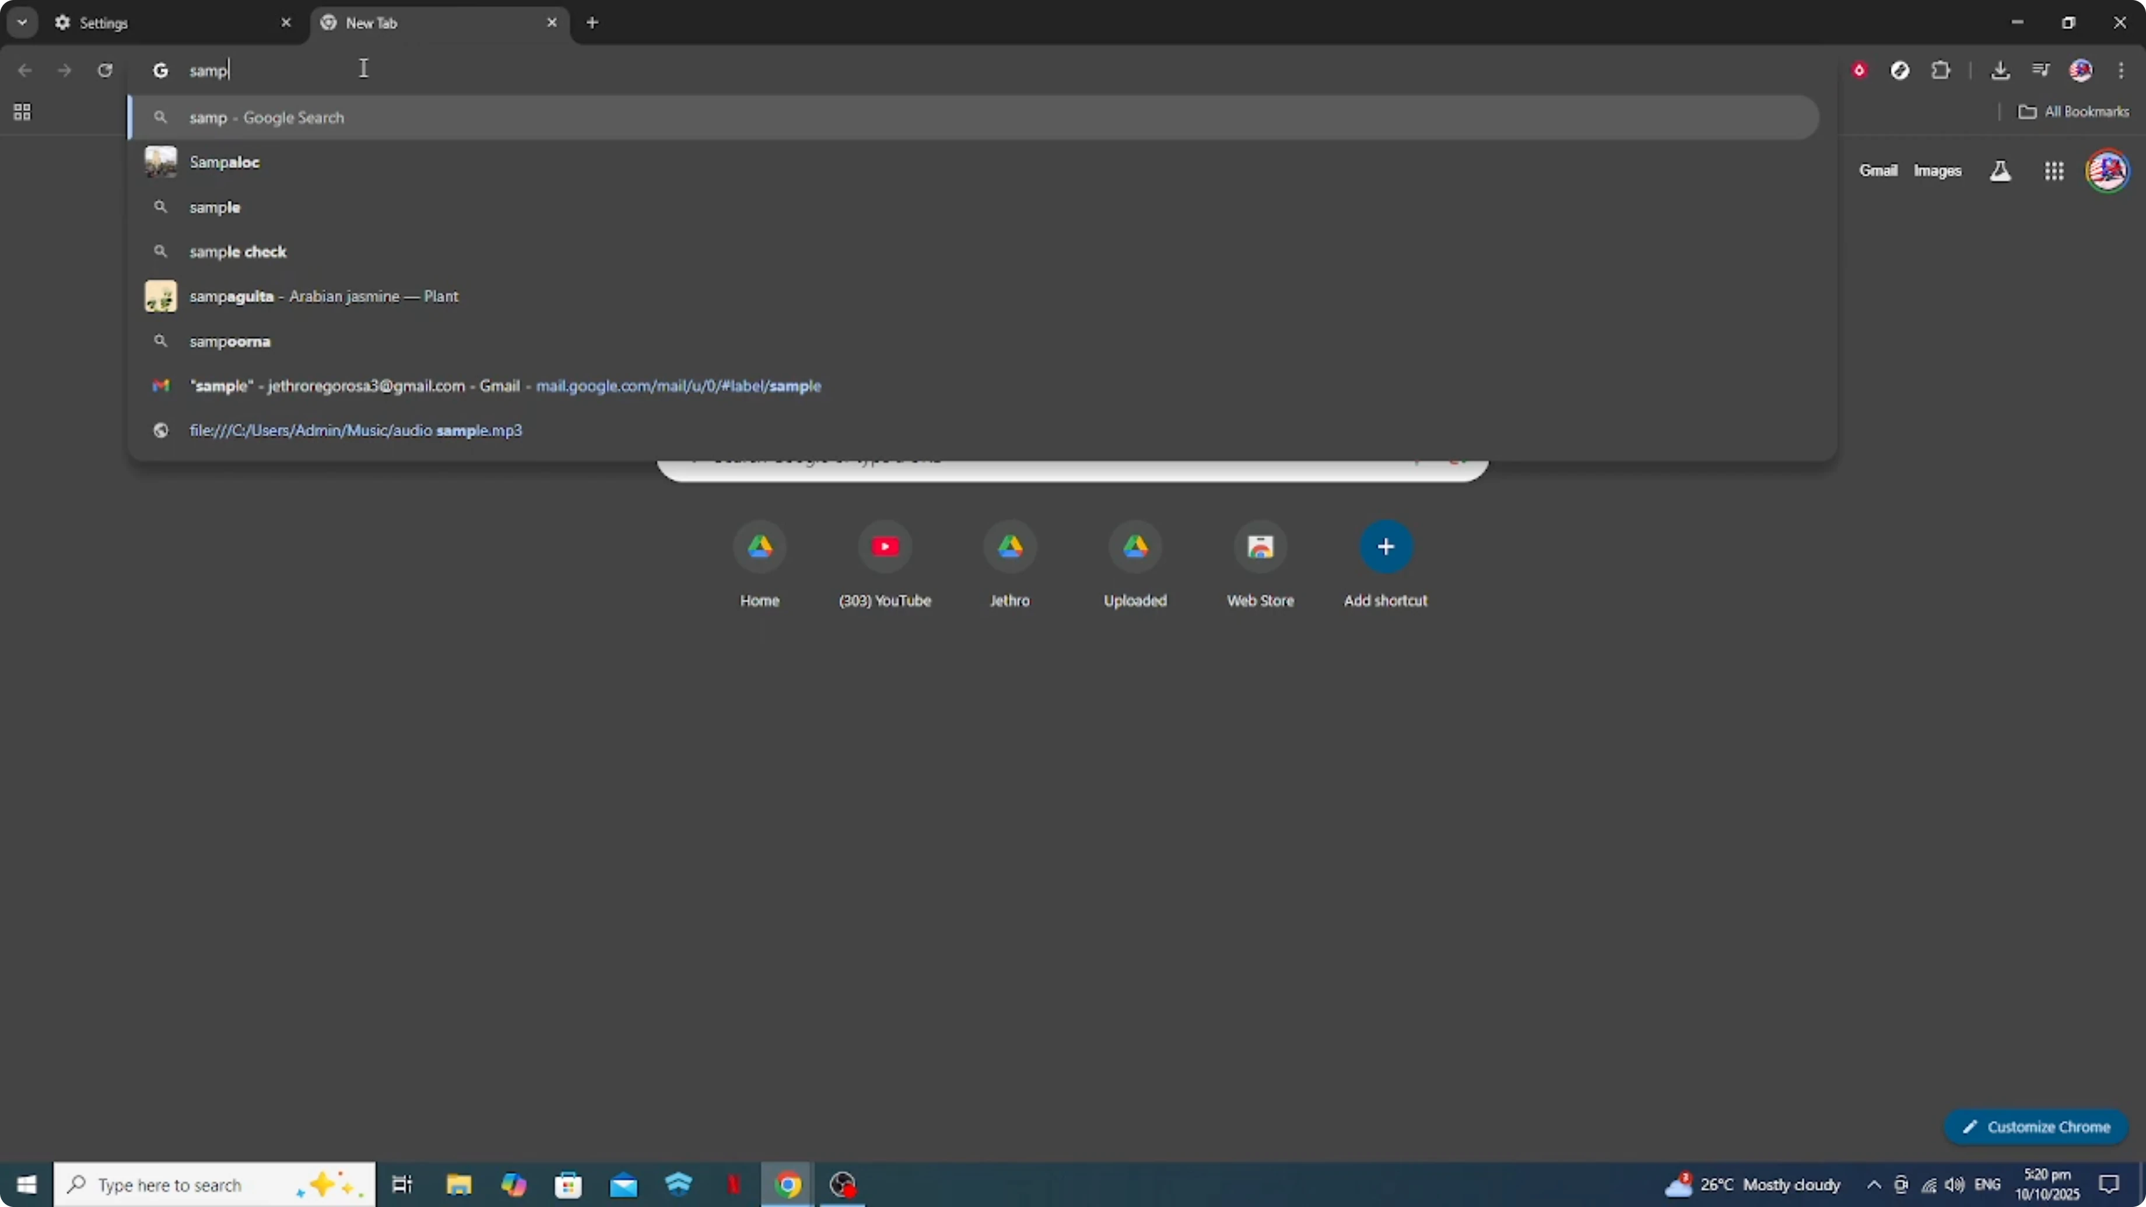Image resolution: width=2146 pixels, height=1207 pixels.
Task: Open the Gmail link on New Tab page
Action: pos(1878,171)
